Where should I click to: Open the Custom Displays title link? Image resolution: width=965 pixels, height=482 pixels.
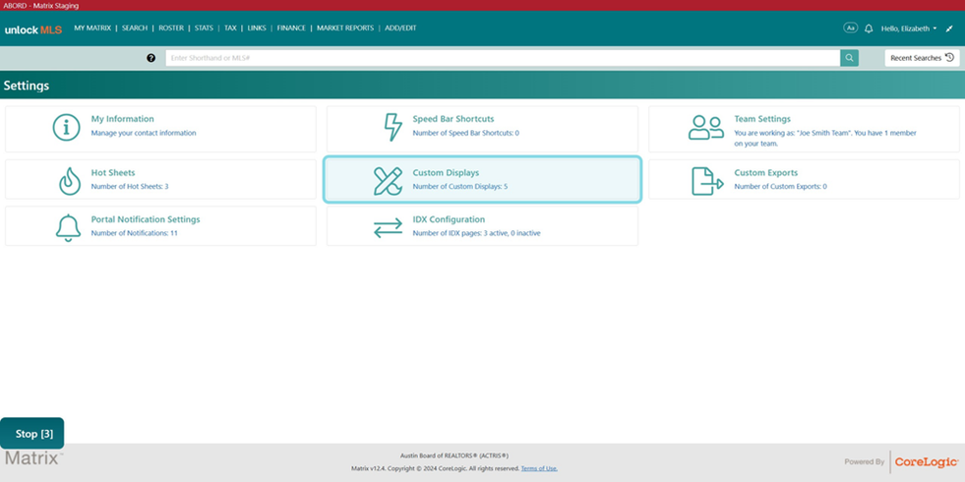[x=446, y=173]
